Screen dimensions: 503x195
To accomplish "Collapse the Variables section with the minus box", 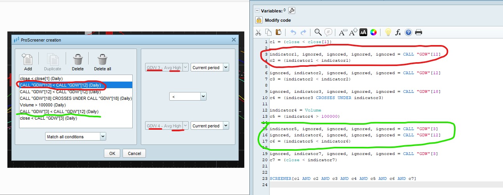I will [x=257, y=10].
